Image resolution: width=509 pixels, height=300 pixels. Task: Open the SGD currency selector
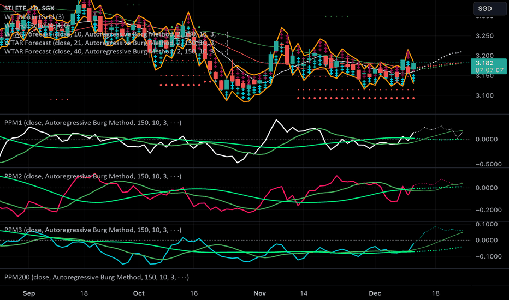489,9
